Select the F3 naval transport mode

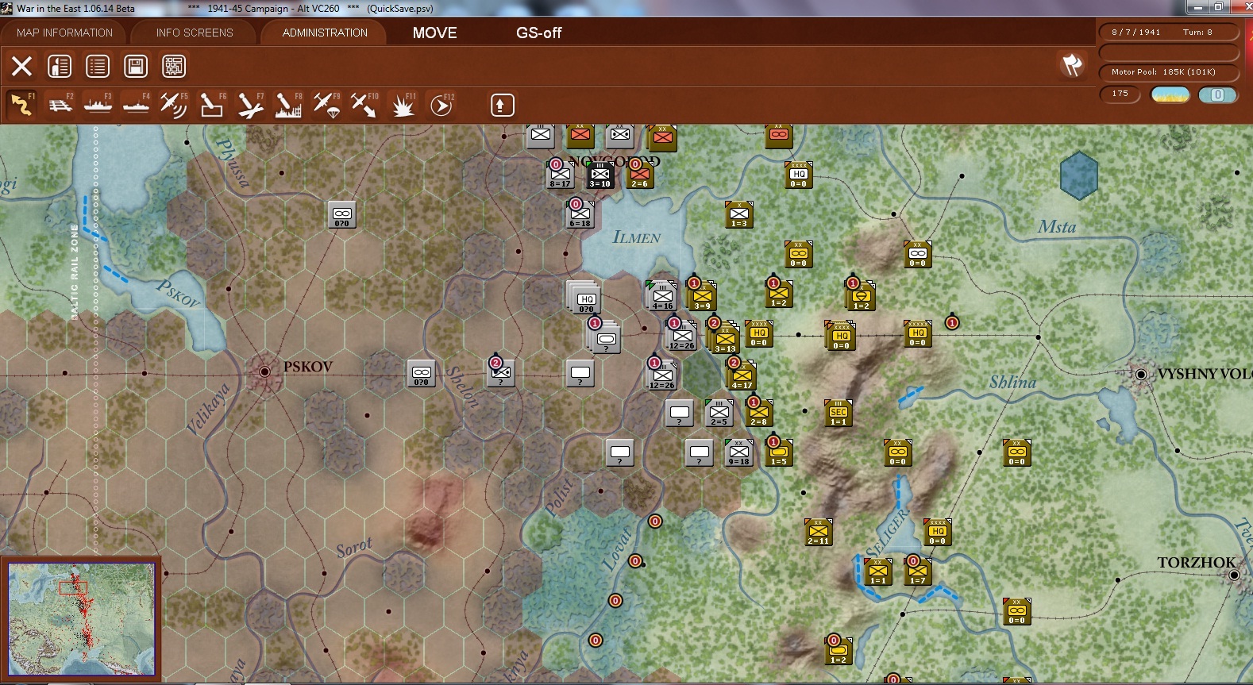98,105
